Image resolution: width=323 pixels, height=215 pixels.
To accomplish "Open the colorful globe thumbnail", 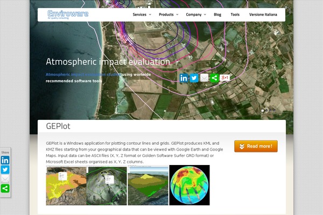I will click(189, 185).
